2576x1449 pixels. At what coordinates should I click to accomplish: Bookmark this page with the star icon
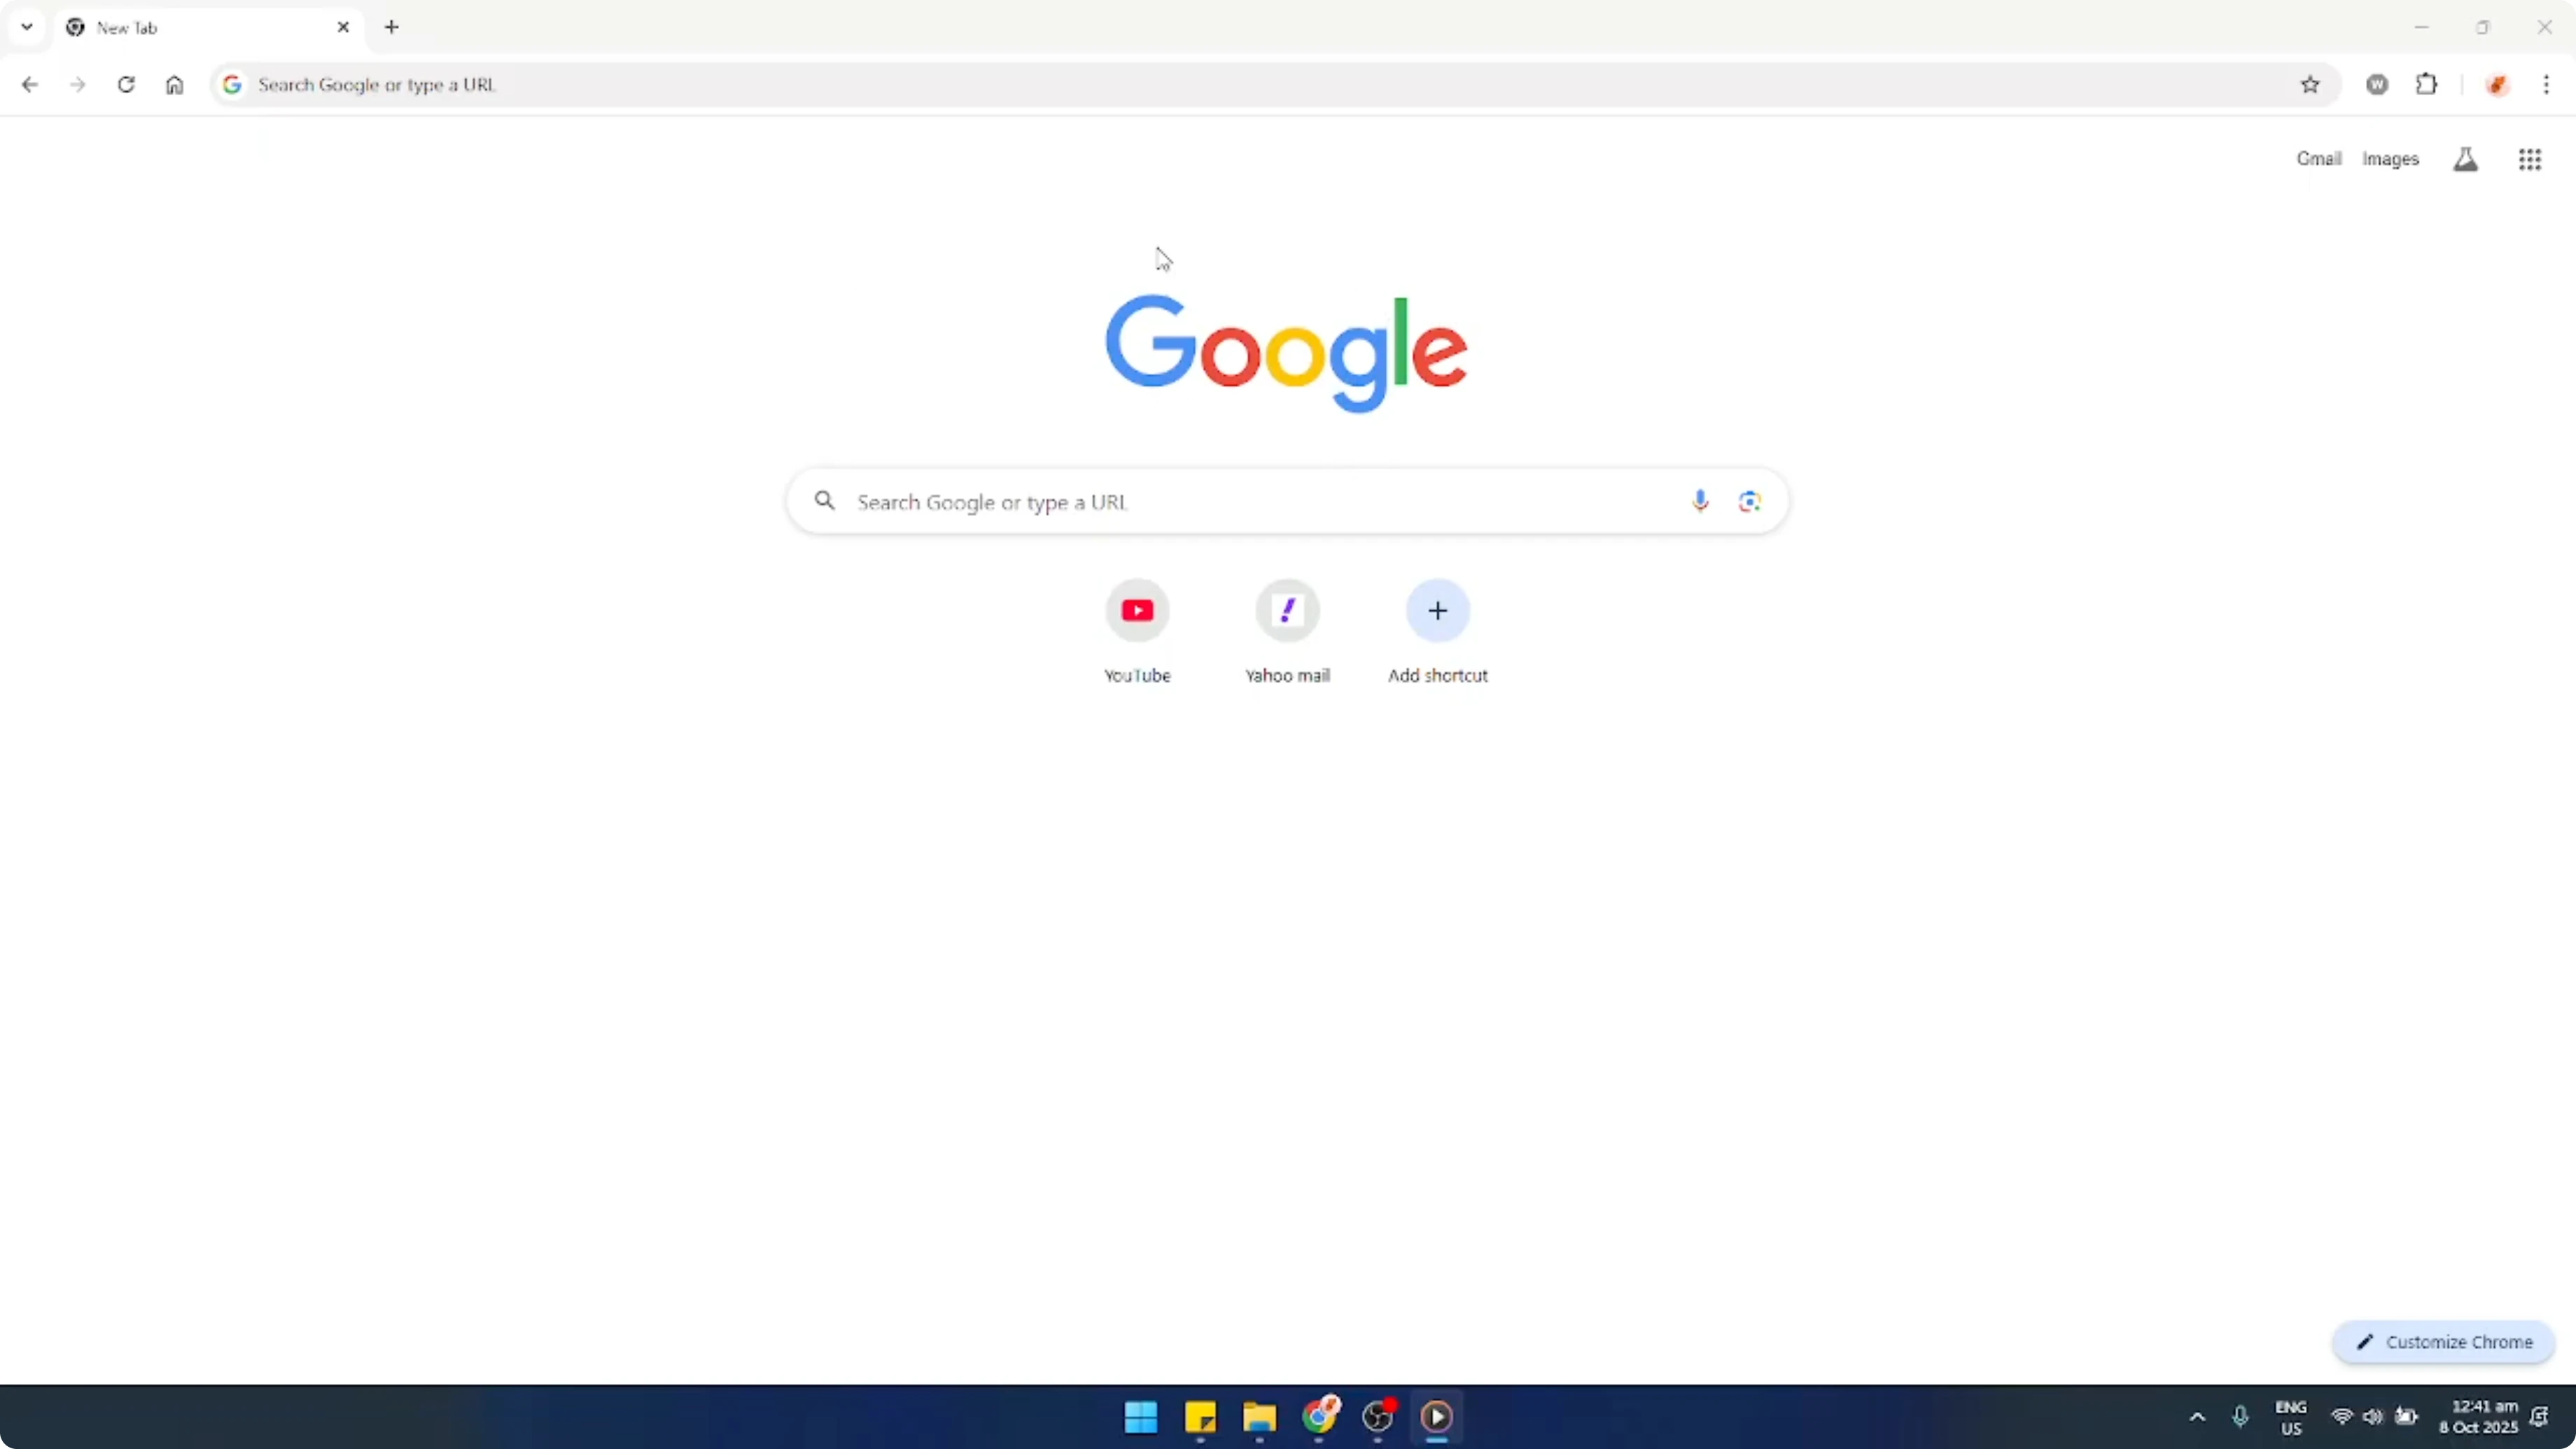[x=2310, y=85]
